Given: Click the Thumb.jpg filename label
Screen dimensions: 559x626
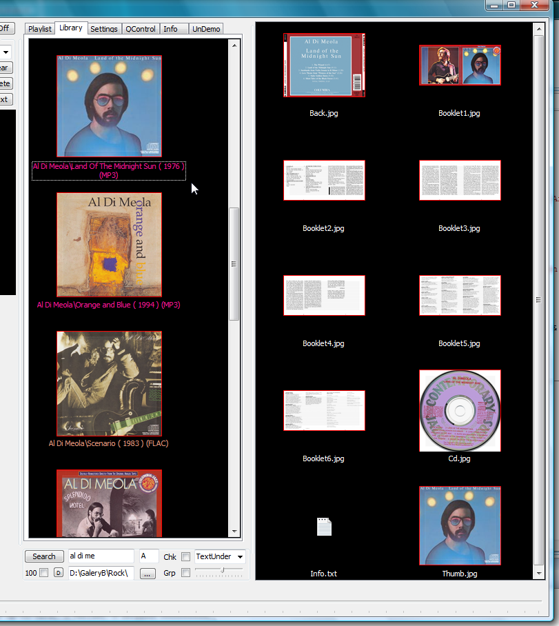Looking at the screenshot, I should (460, 574).
